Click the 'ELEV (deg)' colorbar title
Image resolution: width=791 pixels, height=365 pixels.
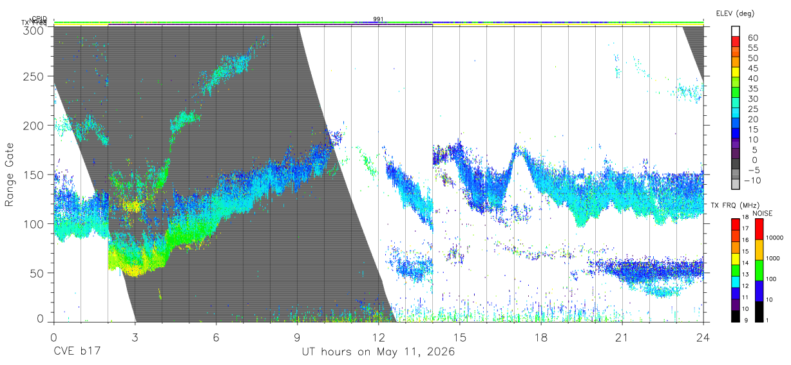click(x=736, y=14)
